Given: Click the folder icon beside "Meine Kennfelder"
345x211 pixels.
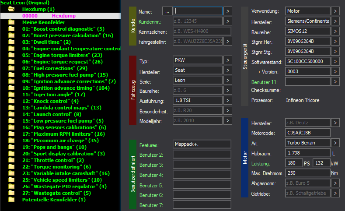Looking at the screenshot, I should (x=11, y=22).
